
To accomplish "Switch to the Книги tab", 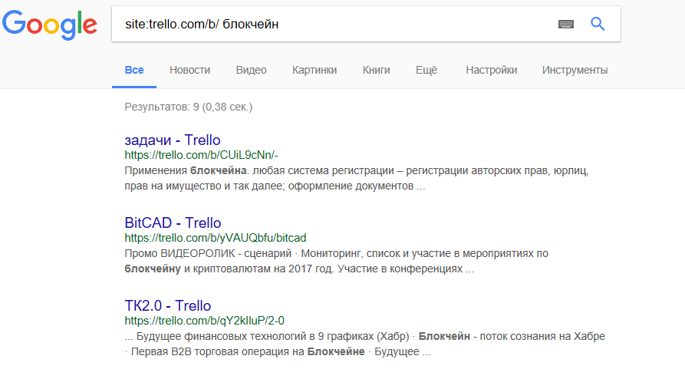I will [376, 70].
